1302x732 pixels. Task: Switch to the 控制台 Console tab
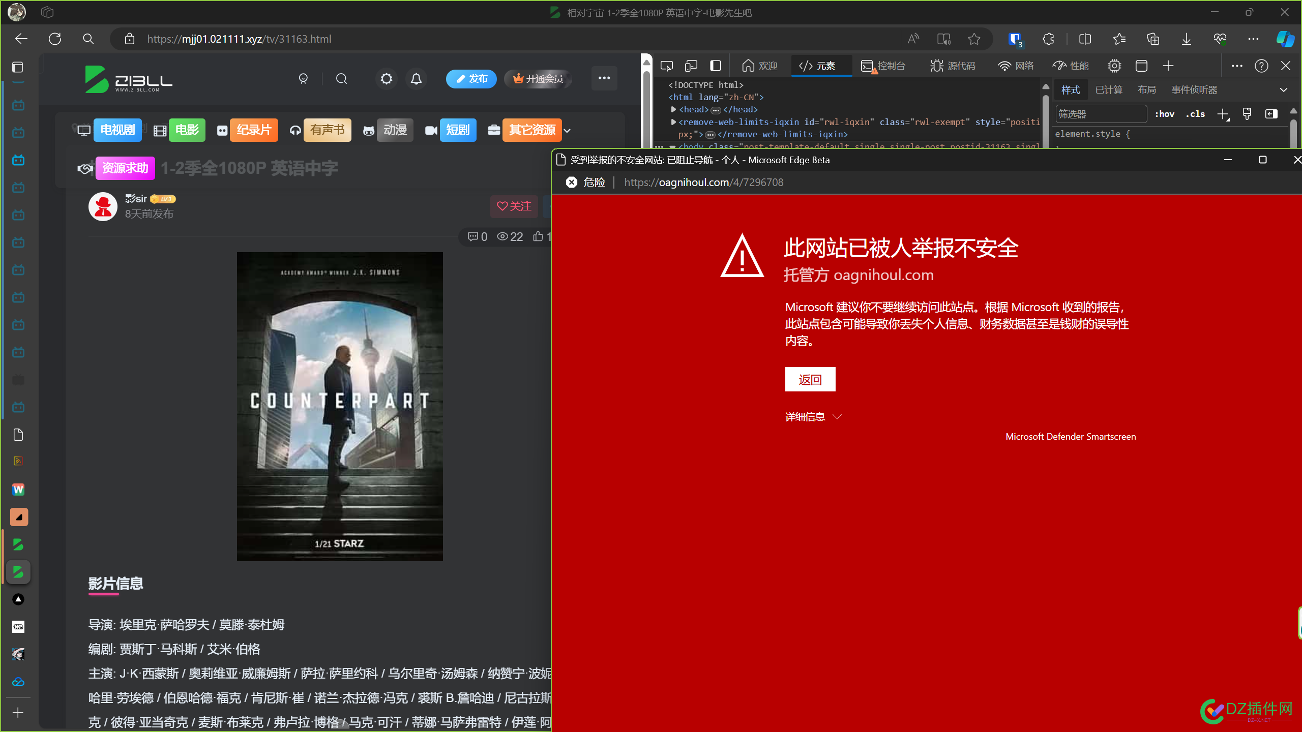point(883,66)
